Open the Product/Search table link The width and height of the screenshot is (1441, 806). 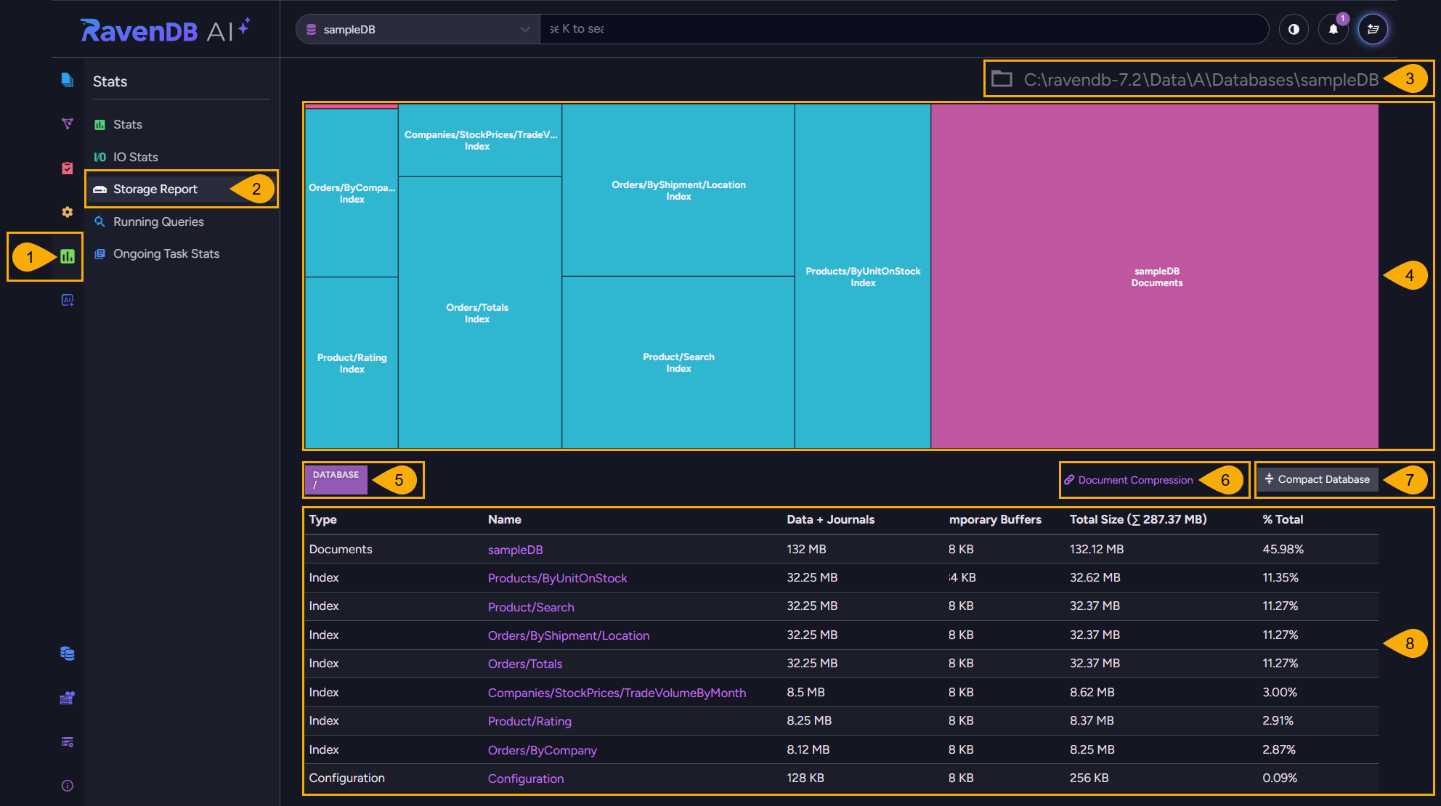pos(531,607)
